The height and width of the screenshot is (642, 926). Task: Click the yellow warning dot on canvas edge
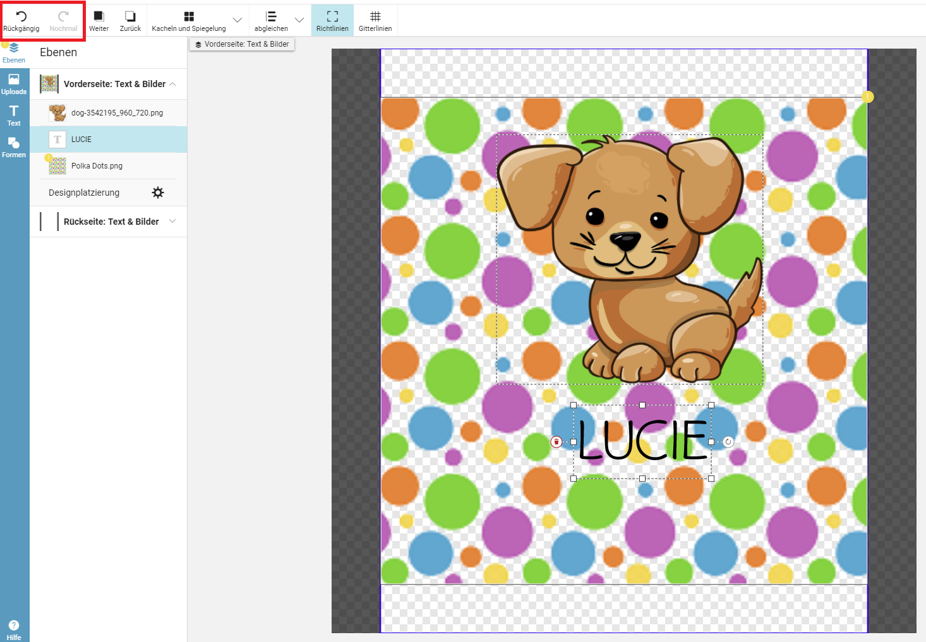(x=868, y=97)
